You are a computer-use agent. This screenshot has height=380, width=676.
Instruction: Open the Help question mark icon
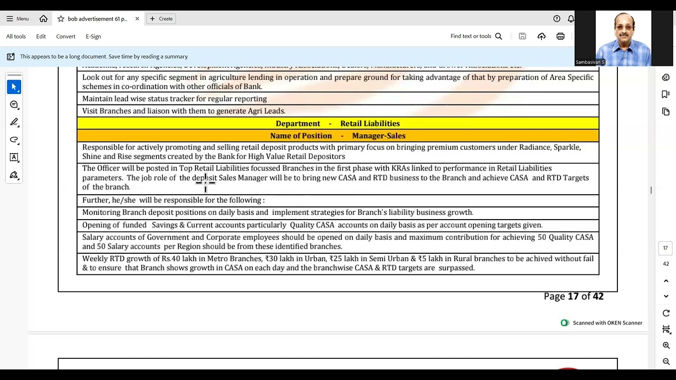click(x=557, y=18)
